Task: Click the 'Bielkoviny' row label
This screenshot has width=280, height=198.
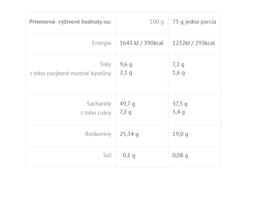Action: pos(98,134)
